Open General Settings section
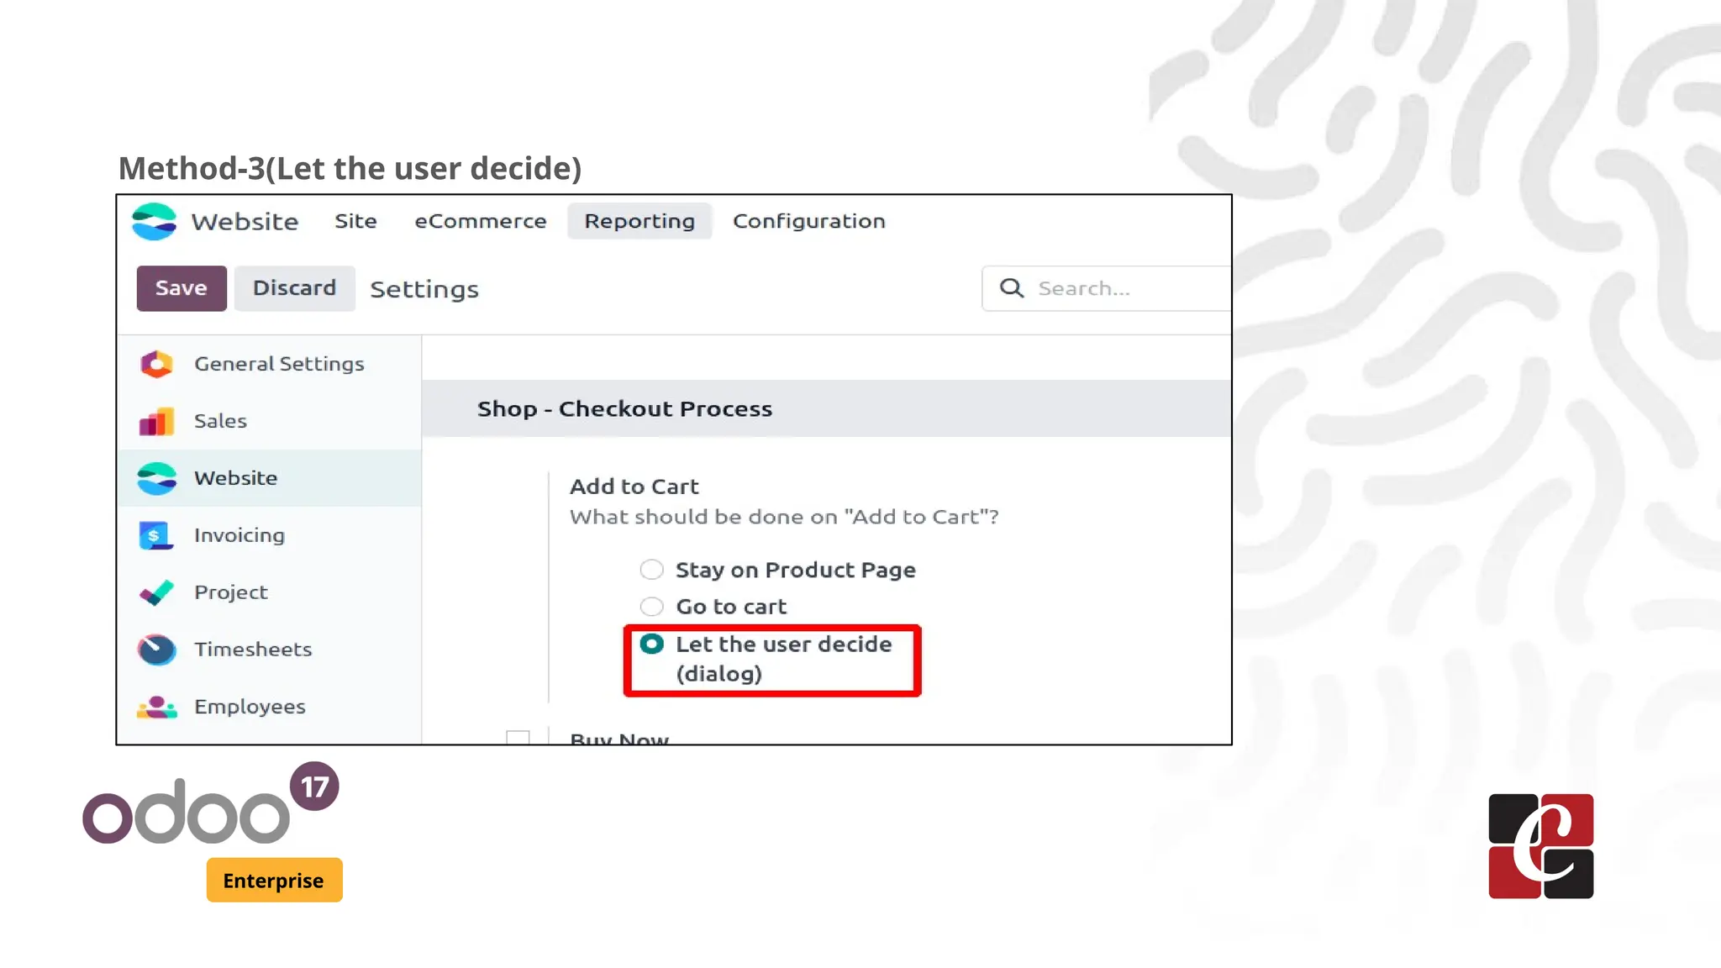Screen dimensions: 1721x968 269,364
